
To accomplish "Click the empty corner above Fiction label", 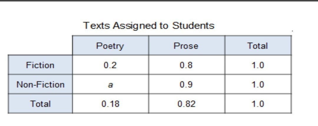I will [x=40, y=45].
